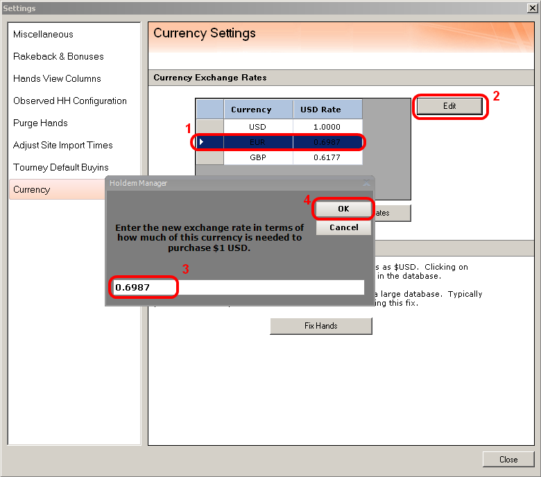Open Adjust Site Import Times
Viewport: 541px width, 477px height.
pos(63,145)
